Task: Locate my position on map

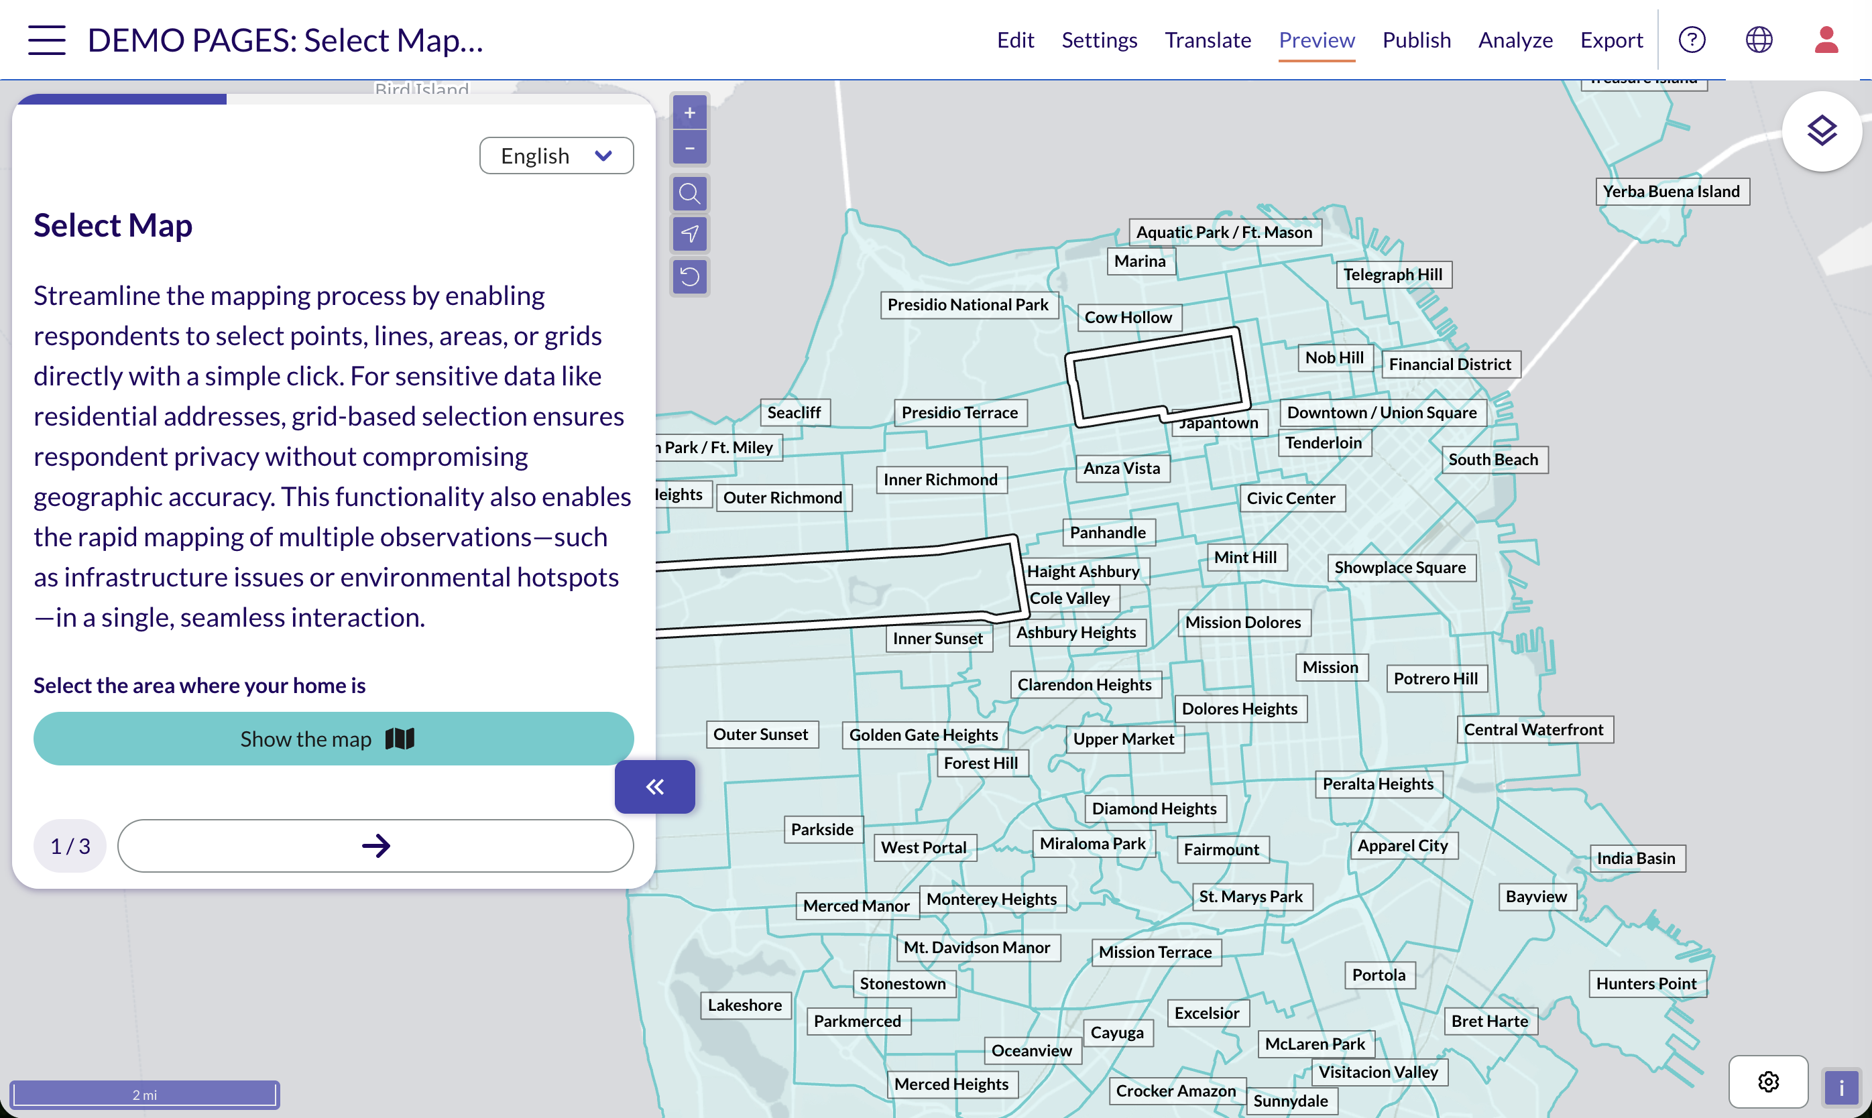Action: coord(689,235)
